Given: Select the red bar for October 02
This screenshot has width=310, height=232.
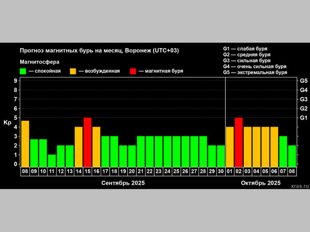Looking at the screenshot, I should coord(239,142).
